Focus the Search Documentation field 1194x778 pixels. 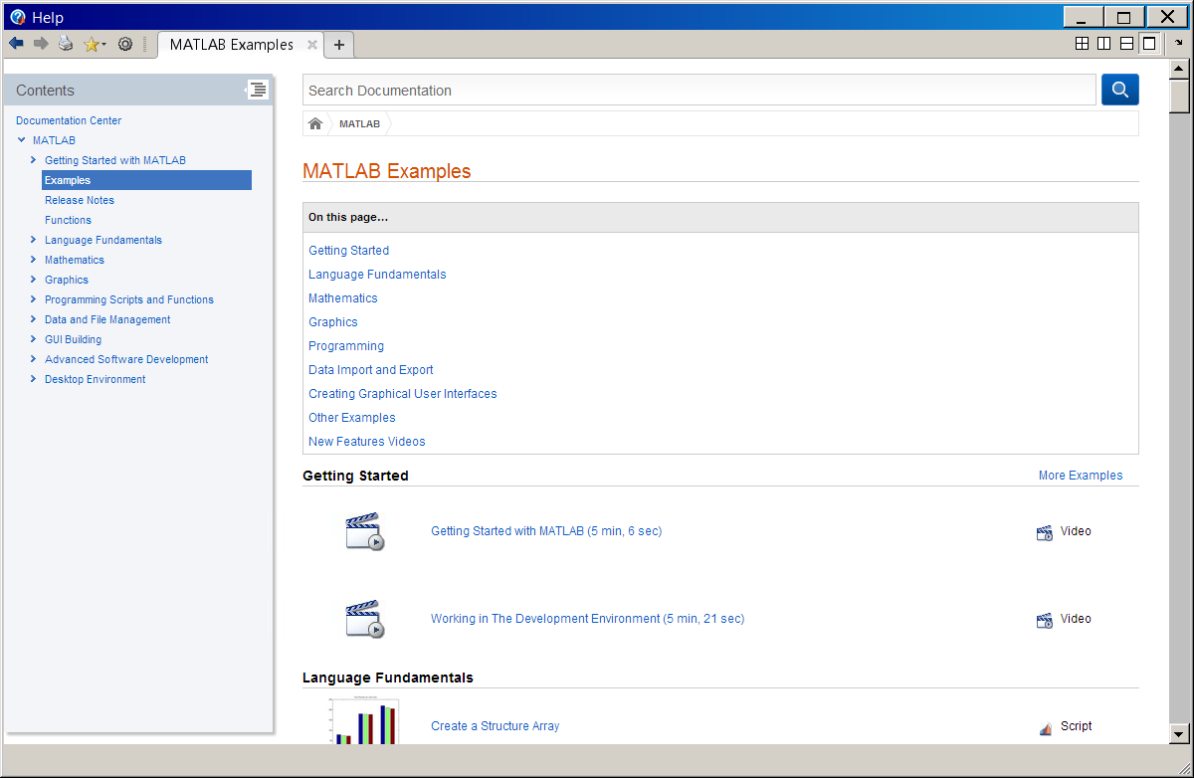coord(699,90)
